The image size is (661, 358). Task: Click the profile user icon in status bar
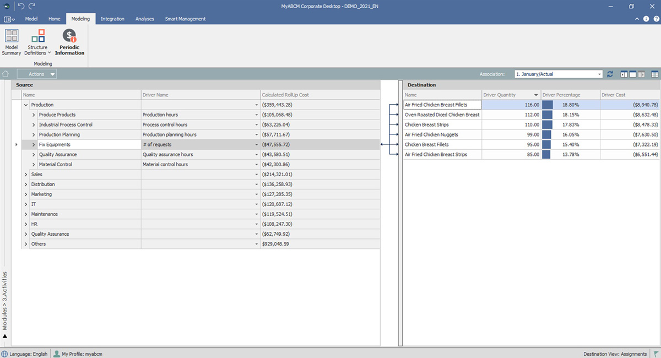click(56, 354)
